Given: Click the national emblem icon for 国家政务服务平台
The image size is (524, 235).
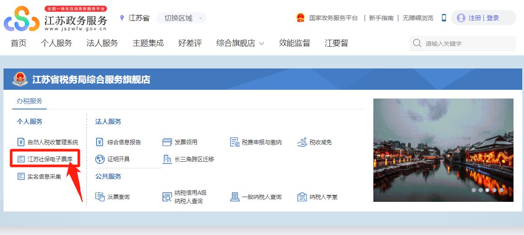Looking at the screenshot, I should click(300, 18).
